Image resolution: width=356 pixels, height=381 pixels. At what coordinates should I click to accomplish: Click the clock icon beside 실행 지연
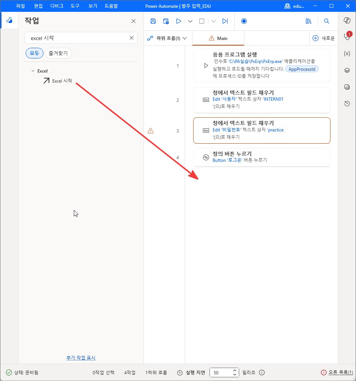[x=180, y=373]
